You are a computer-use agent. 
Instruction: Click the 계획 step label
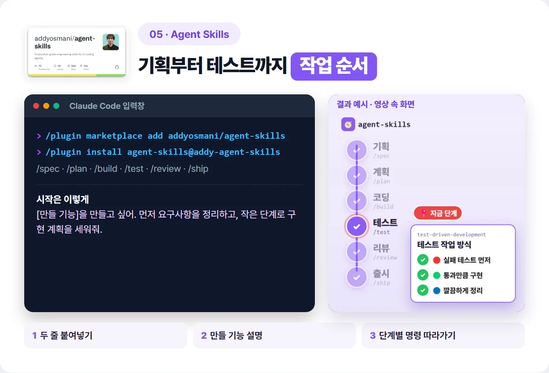(x=381, y=172)
